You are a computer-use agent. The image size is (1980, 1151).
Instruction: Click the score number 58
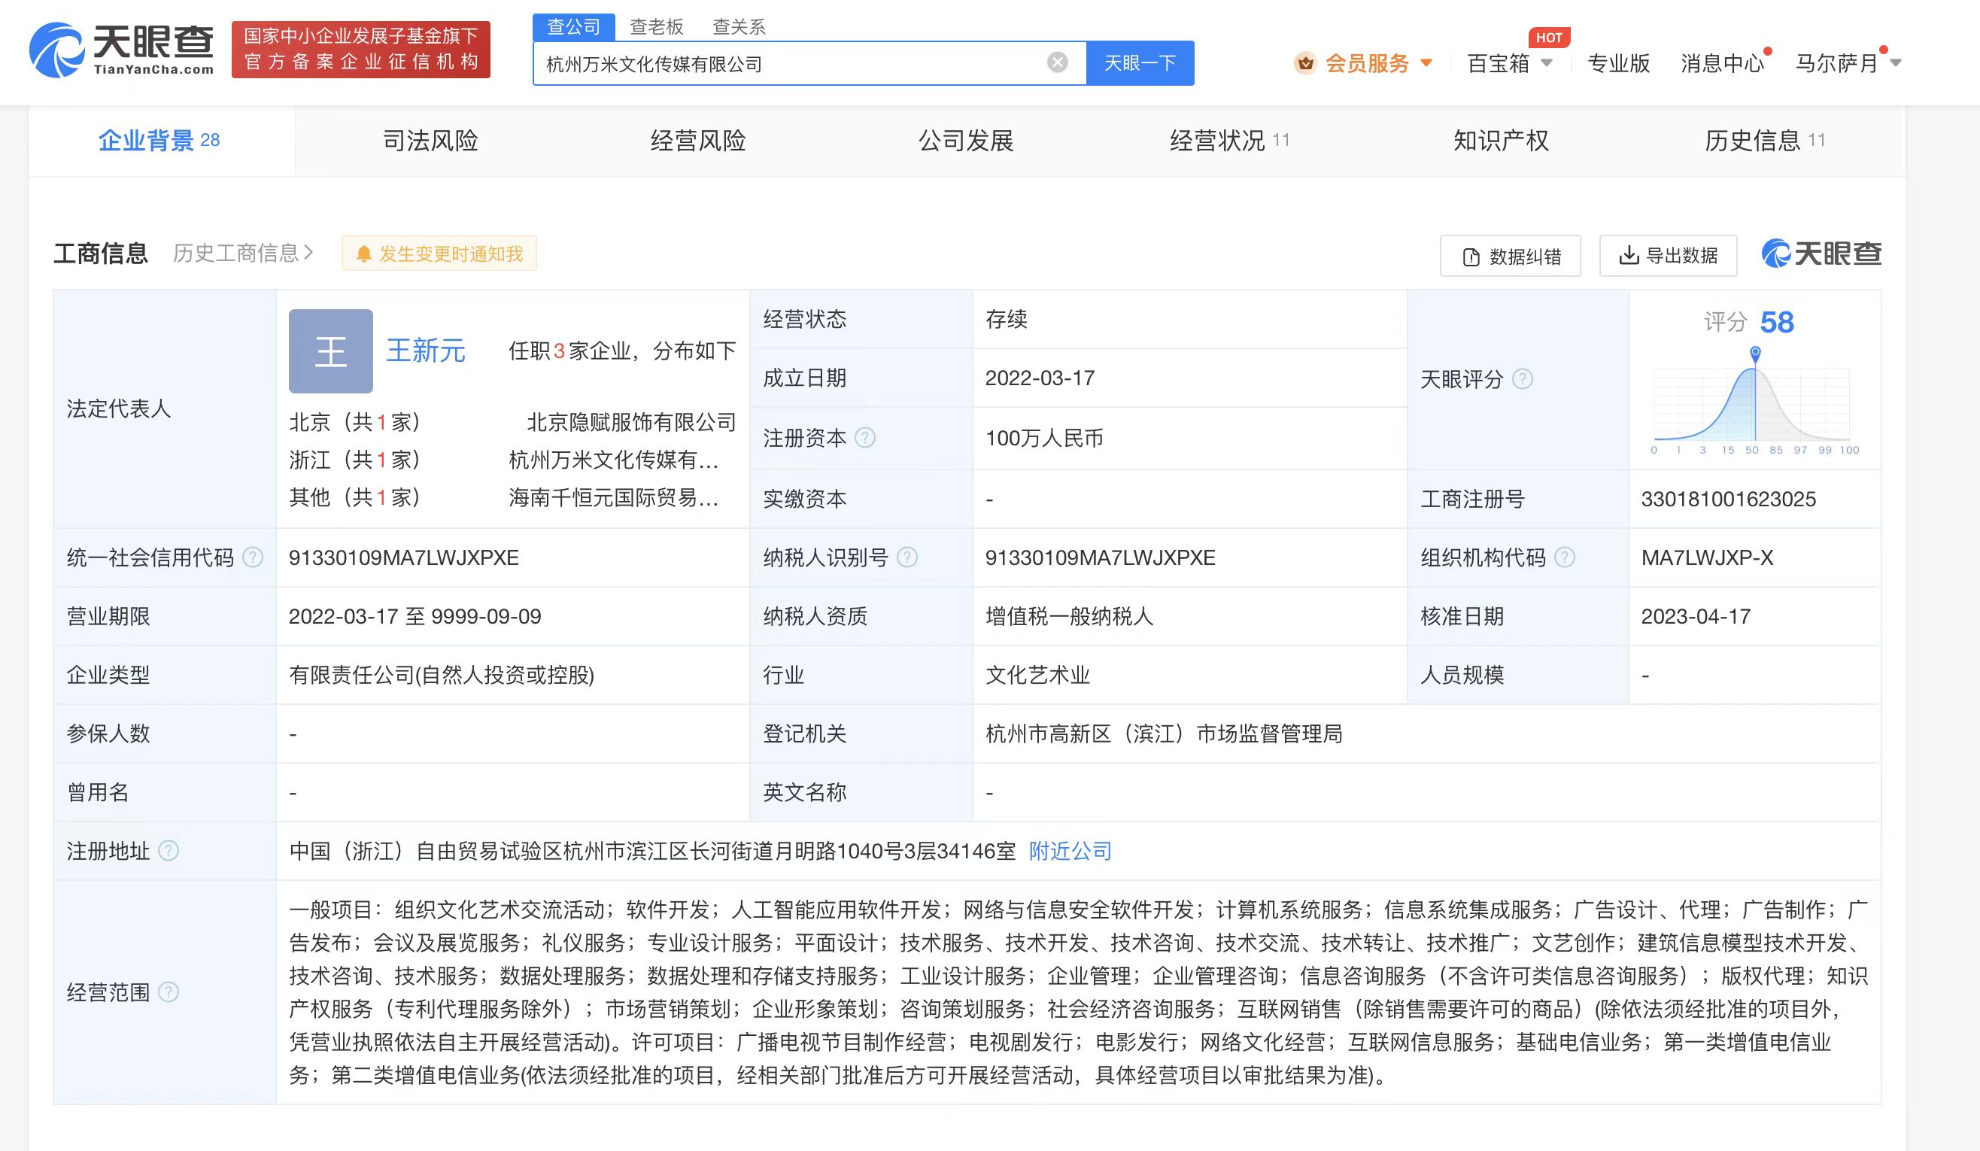tap(1778, 322)
